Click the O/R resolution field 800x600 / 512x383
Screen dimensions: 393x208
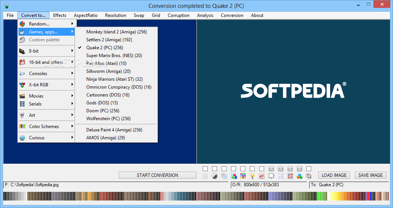pos(269,185)
